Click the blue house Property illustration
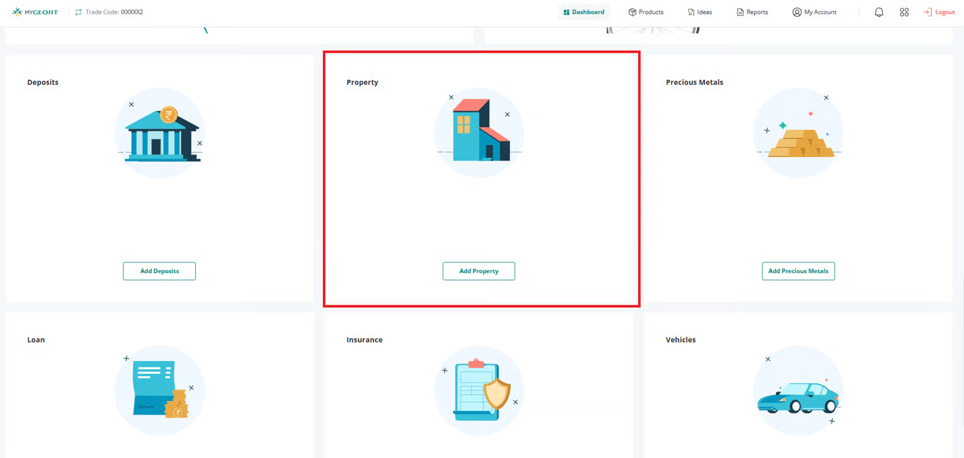 (x=479, y=133)
